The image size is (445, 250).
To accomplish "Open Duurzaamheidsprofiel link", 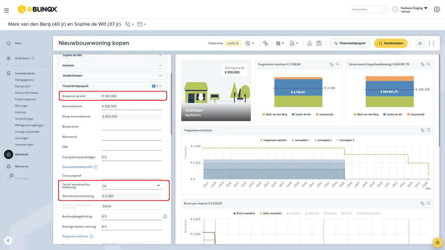I will click(x=80, y=167).
